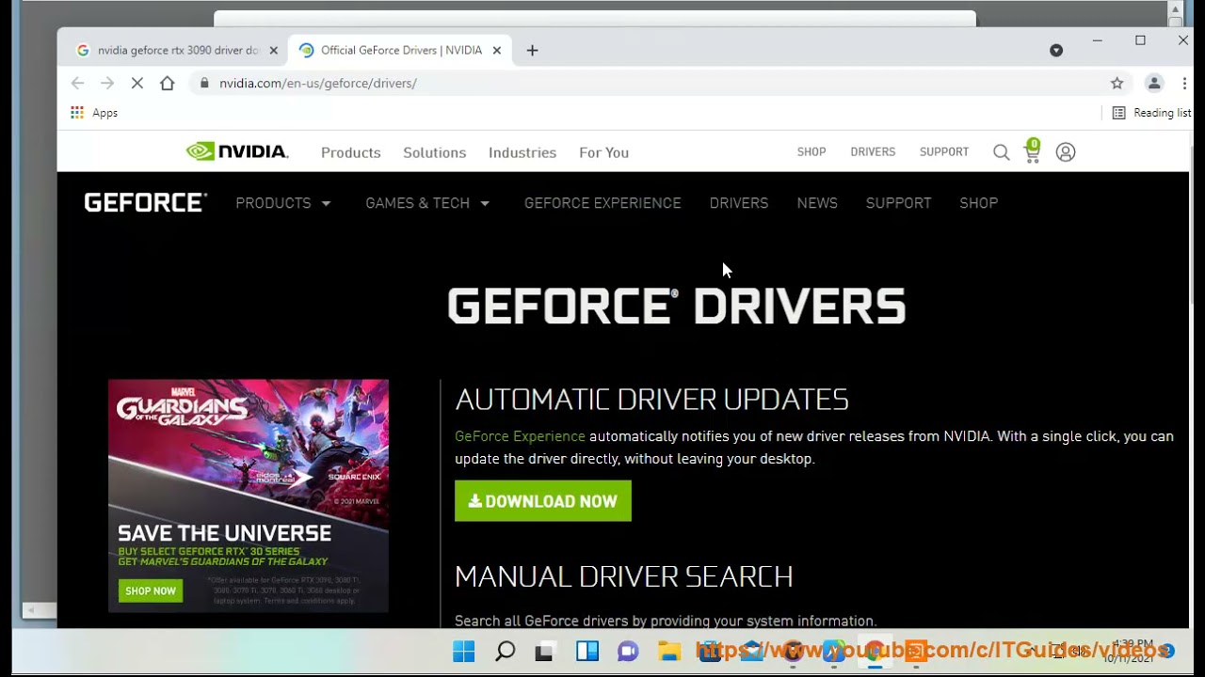
Task: Open Chrome tab search dropdown
Action: 1056,51
